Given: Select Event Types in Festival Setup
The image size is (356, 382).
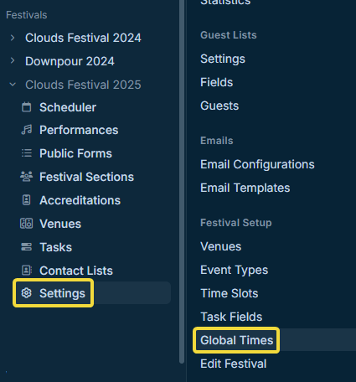Looking at the screenshot, I should click(234, 270).
